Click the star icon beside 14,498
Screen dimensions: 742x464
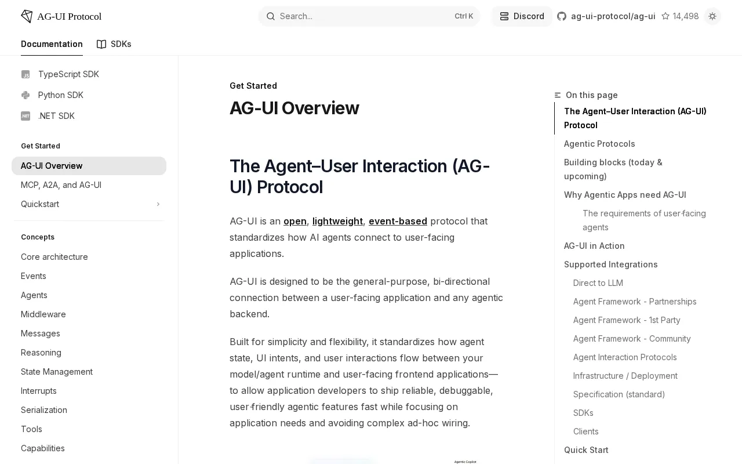pyautogui.click(x=665, y=16)
